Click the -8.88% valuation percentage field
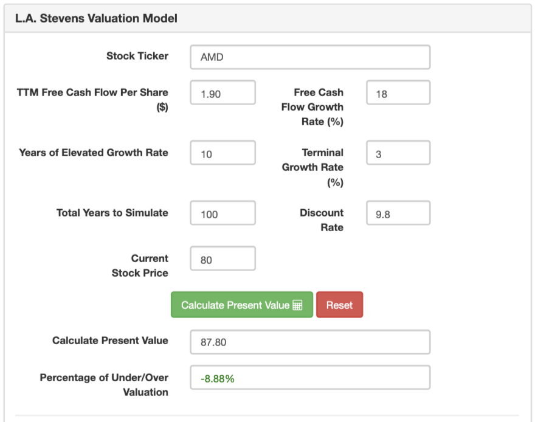The height and width of the screenshot is (422, 535). [x=309, y=377]
